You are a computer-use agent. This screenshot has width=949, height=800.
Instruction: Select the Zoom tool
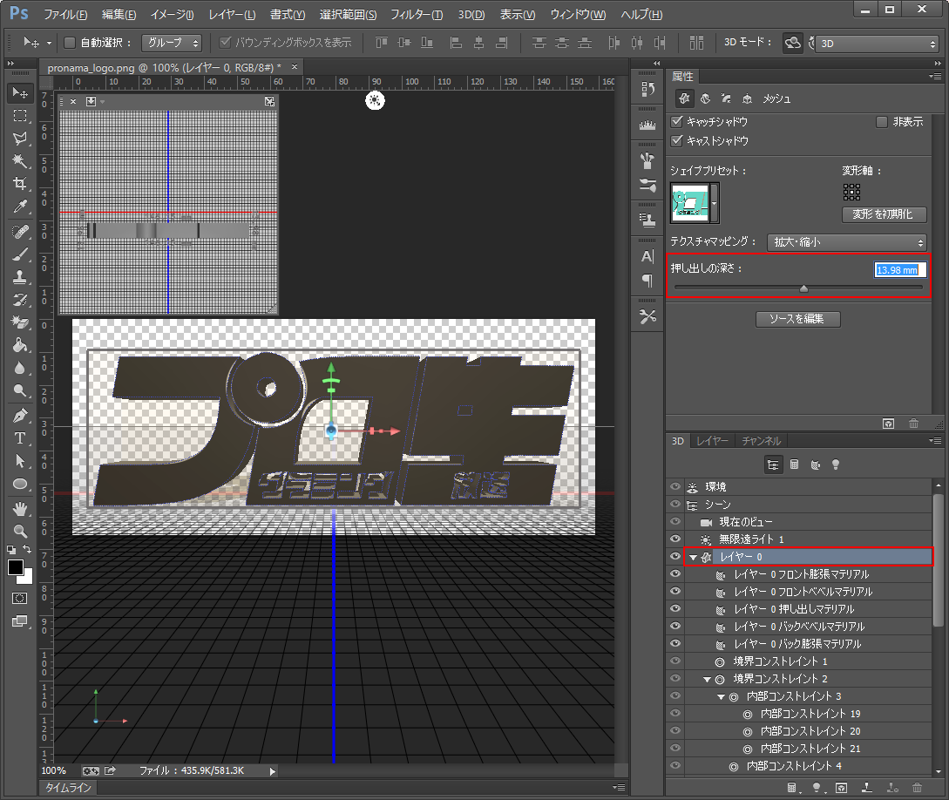tap(19, 530)
